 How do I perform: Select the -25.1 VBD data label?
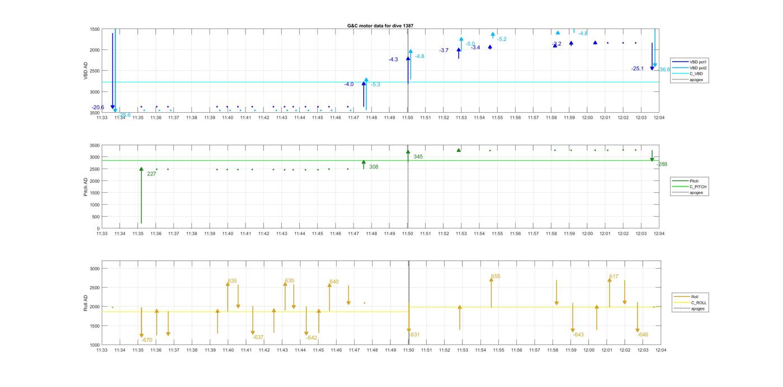click(x=637, y=69)
